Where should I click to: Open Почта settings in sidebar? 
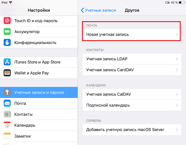tap(39, 103)
